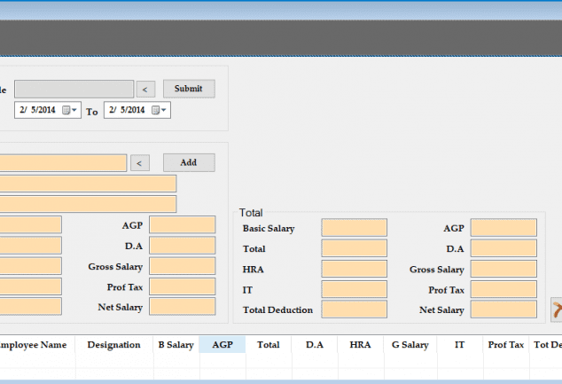Click the Prof Tax field in Total group
The width and height of the screenshot is (562, 384).
click(x=503, y=289)
